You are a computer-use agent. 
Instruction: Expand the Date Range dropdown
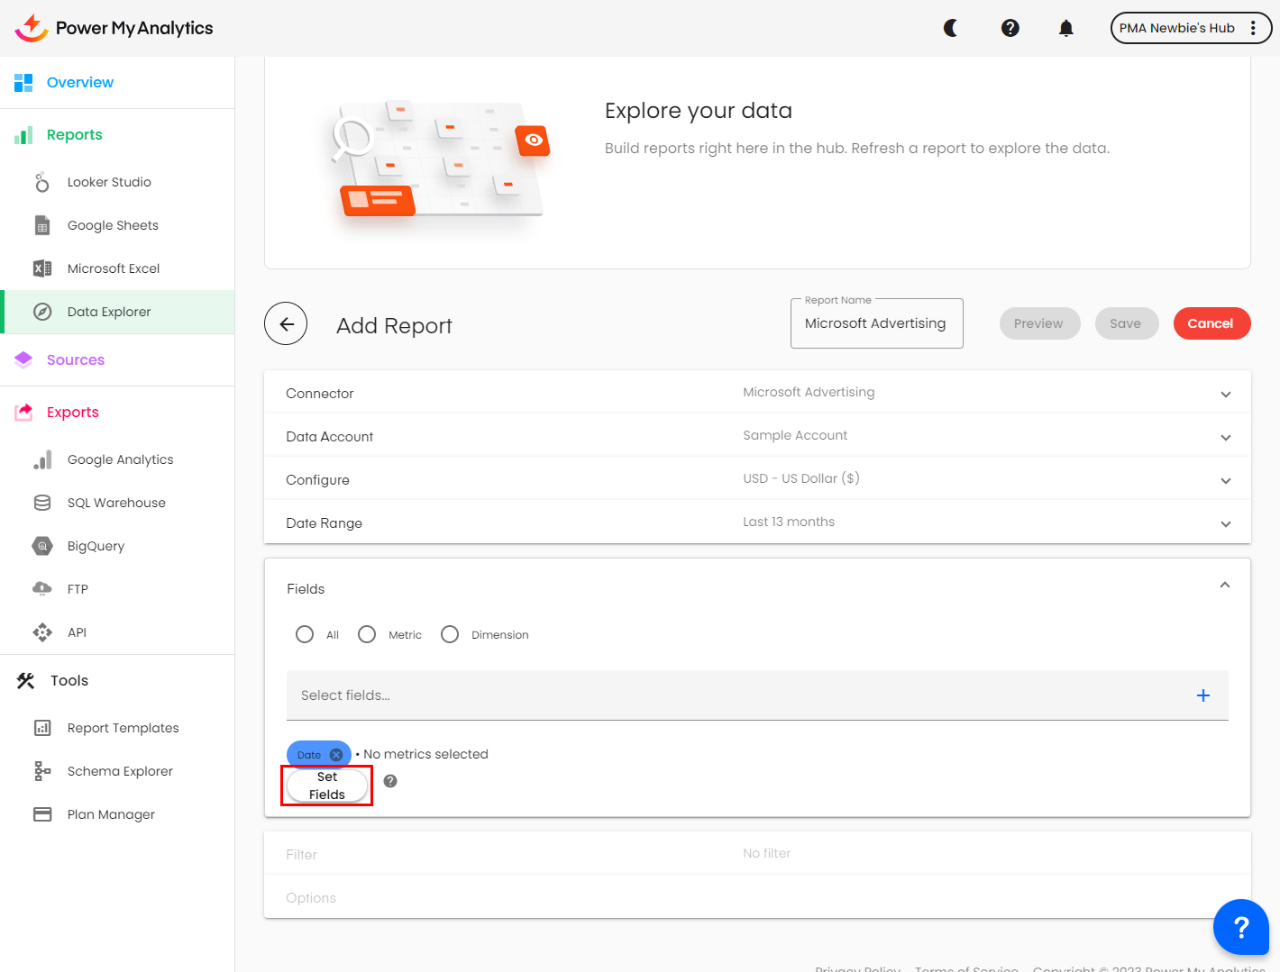[1225, 523]
